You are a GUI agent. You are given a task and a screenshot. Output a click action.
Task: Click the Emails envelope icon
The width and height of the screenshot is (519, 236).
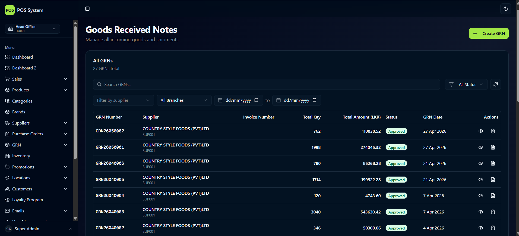click(7, 211)
